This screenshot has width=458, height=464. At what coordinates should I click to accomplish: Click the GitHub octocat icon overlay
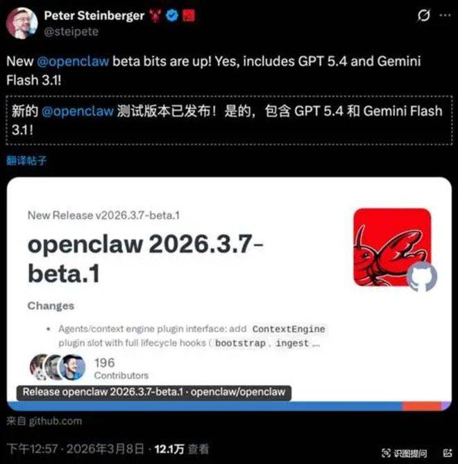(x=422, y=277)
